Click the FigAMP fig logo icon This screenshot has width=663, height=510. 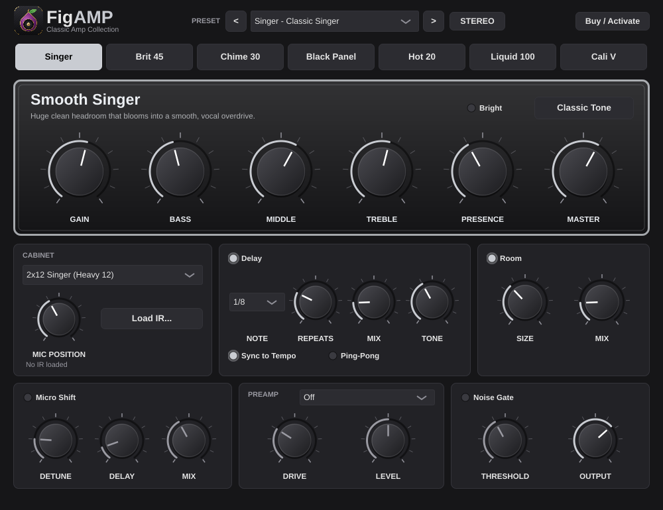(29, 21)
